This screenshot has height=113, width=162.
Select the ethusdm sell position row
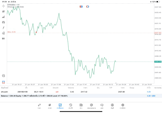(76, 92)
